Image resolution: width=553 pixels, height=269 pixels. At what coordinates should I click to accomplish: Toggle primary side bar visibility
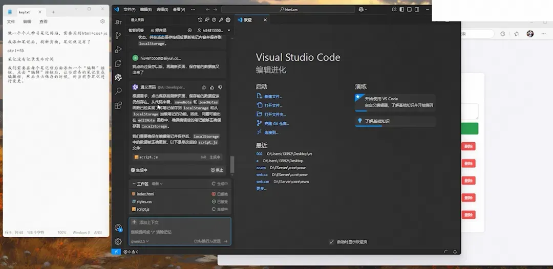pos(402,10)
